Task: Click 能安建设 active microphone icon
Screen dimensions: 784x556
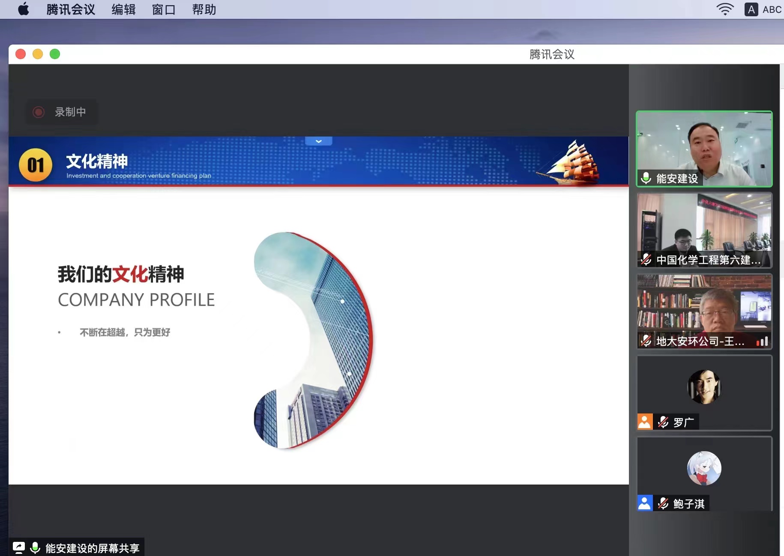Action: [646, 178]
